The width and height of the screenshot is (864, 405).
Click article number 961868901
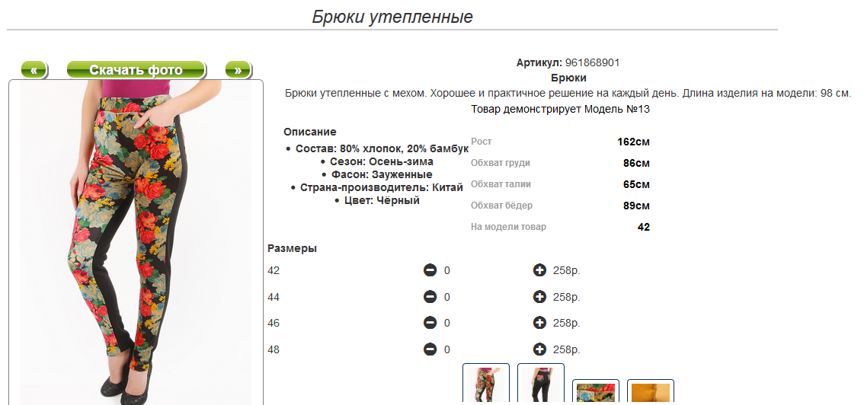coord(592,62)
